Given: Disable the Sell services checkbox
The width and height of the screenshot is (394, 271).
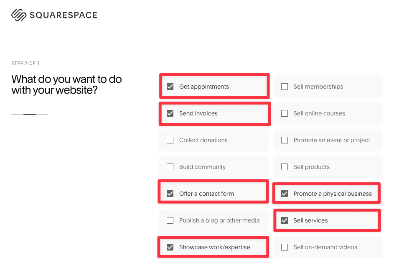Looking at the screenshot, I should coord(285,220).
